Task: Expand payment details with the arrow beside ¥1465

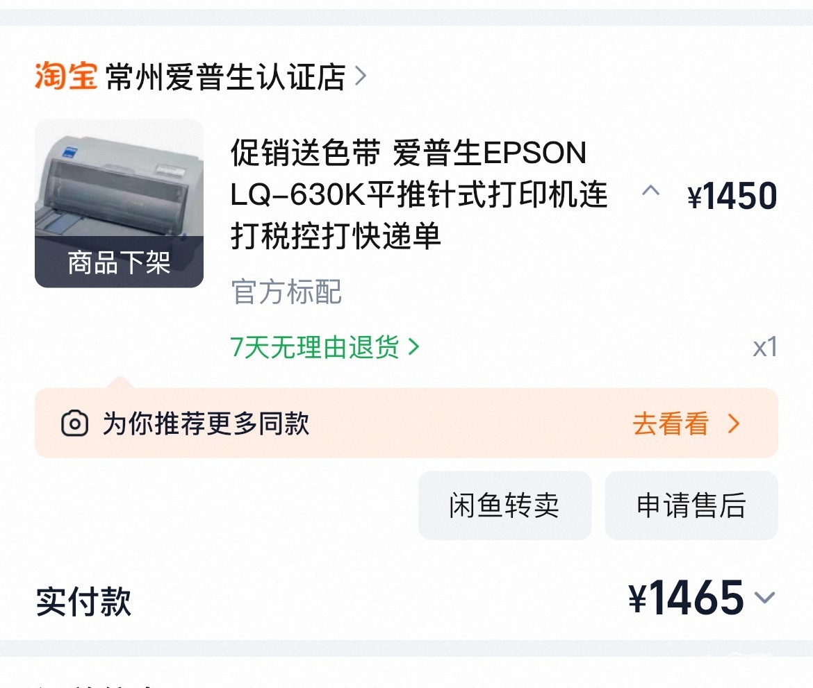Action: click(764, 598)
